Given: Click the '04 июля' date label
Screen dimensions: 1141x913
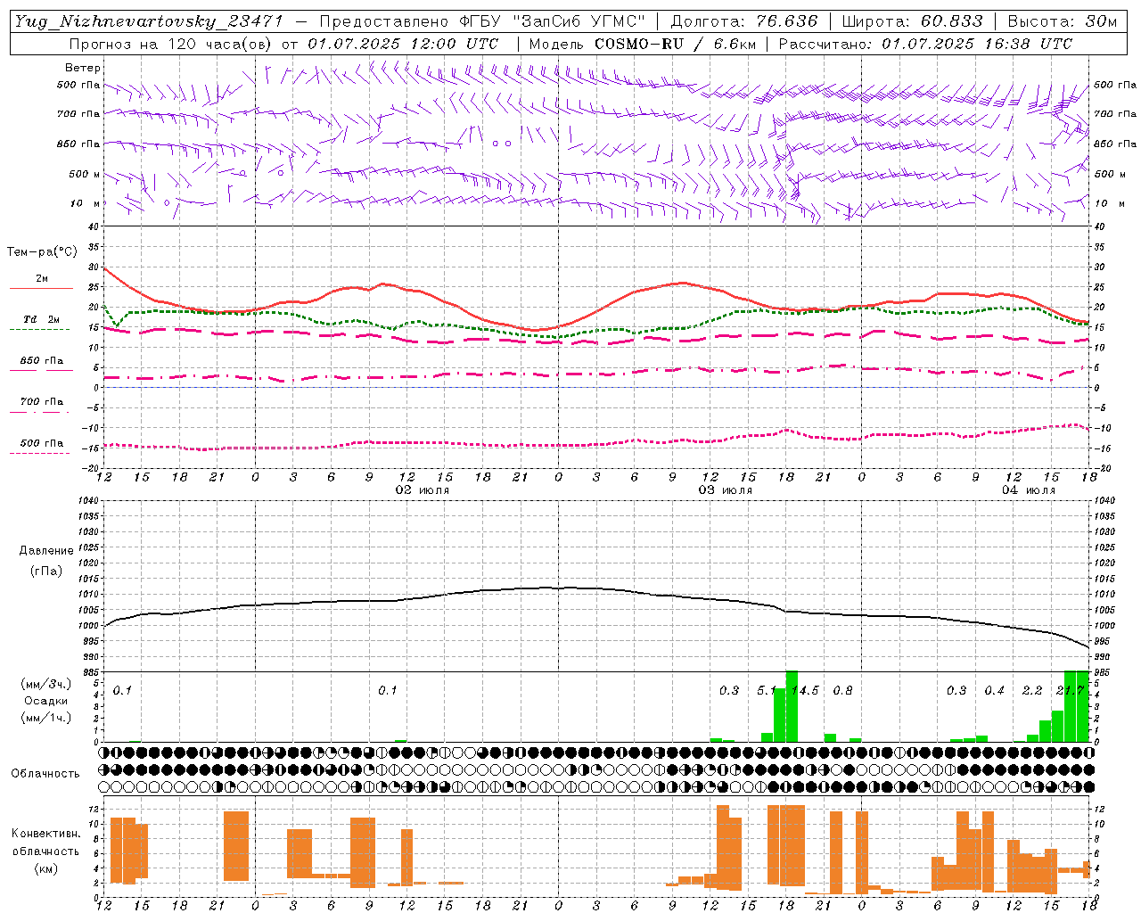Looking at the screenshot, I should (1029, 490).
